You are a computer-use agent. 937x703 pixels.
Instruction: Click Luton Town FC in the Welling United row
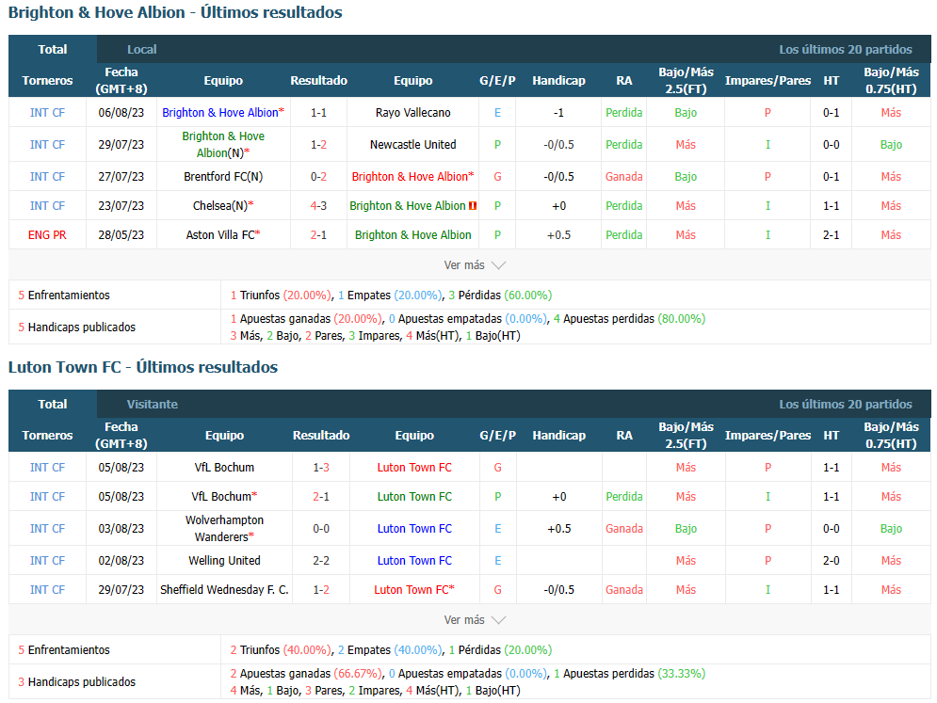(x=414, y=561)
